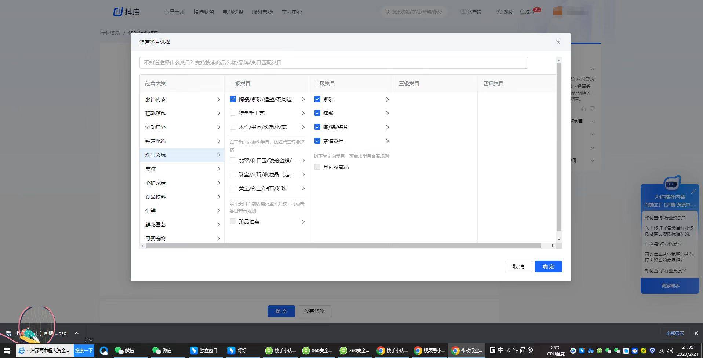The image size is (703, 358).
Task: Click the 抖店 logo
Action: point(126,11)
